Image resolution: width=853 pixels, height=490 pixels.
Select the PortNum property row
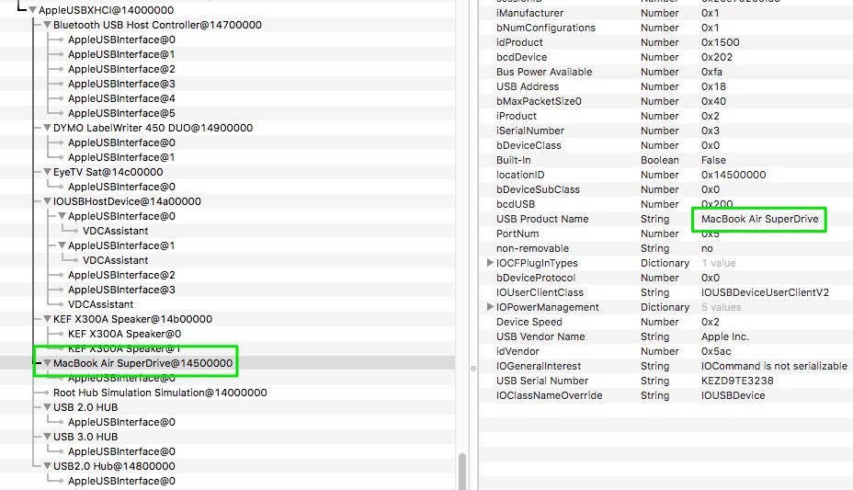[x=665, y=234]
